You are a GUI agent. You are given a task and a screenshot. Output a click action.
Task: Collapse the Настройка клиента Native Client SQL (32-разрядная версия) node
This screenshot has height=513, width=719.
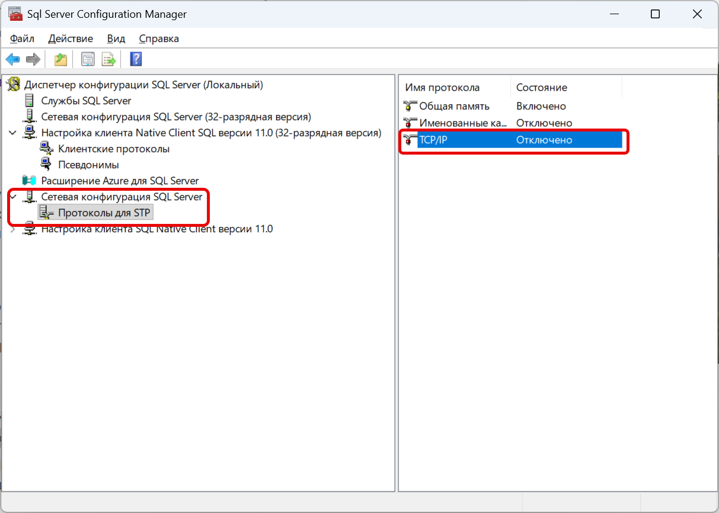(12, 133)
